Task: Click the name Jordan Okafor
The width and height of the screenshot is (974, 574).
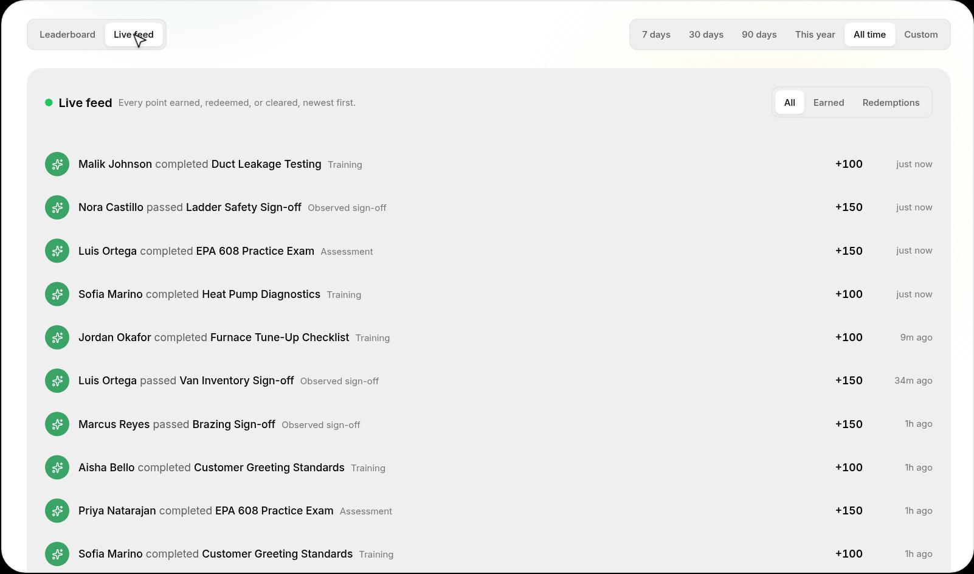Action: point(114,337)
